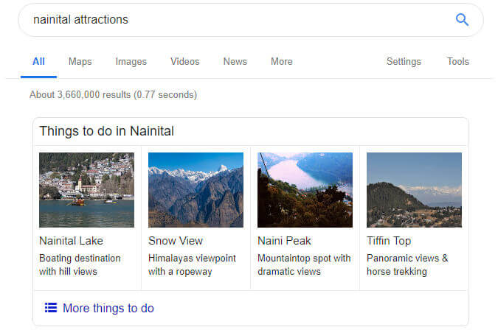Viewport: 498px width, 330px height.
Task: Expand the More search options menu
Action: 281,61
